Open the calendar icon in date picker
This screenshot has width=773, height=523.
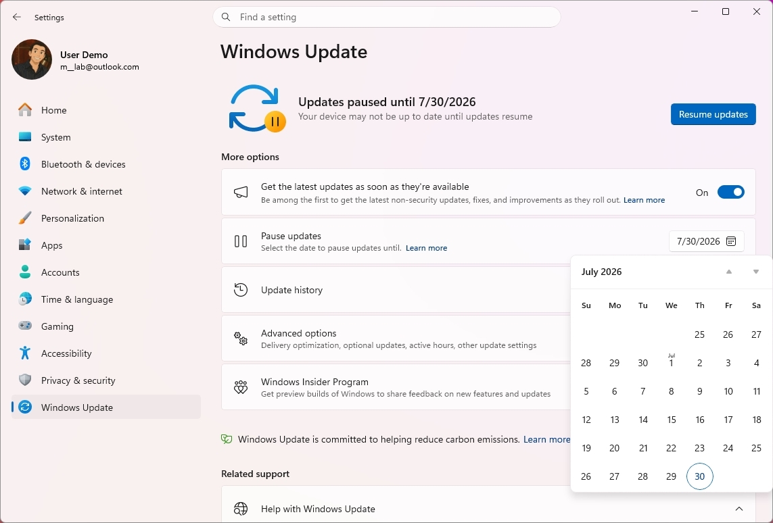coord(731,241)
